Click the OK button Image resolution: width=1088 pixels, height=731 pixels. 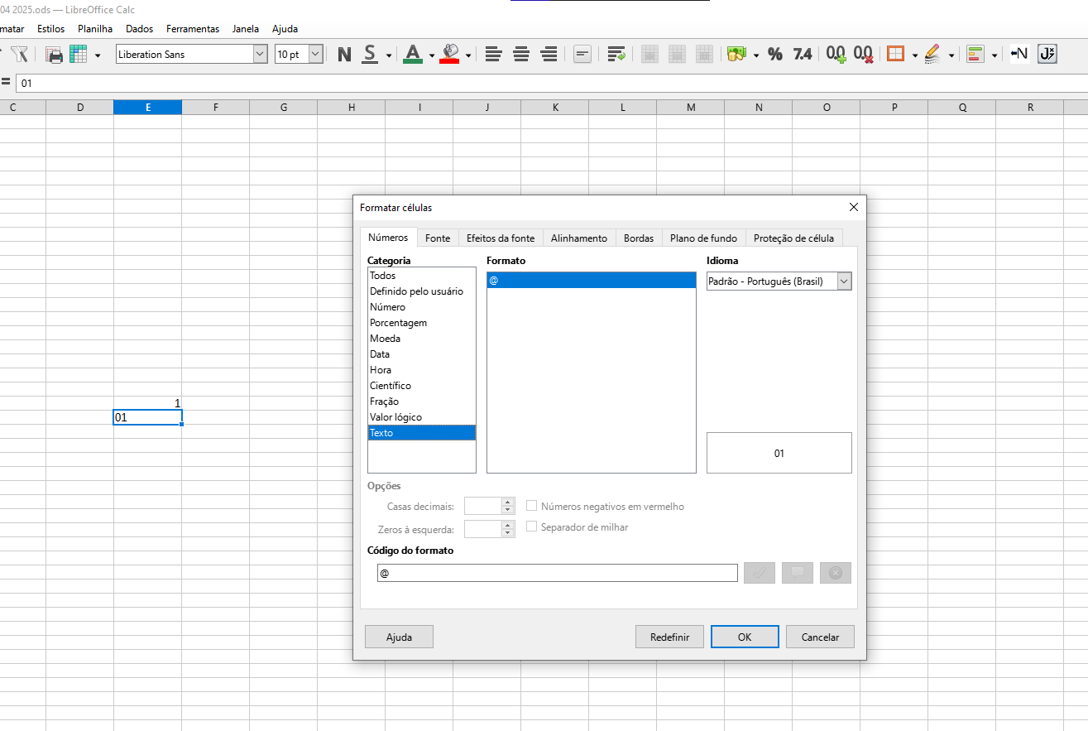tap(745, 637)
